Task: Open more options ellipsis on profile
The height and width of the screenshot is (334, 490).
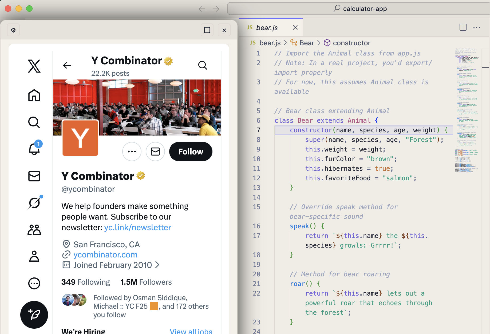Action: point(132,152)
